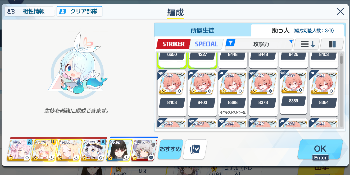Select grey-haired healer special student portrait
Image resolution: width=350 pixels, height=175 pixels.
click(144, 150)
